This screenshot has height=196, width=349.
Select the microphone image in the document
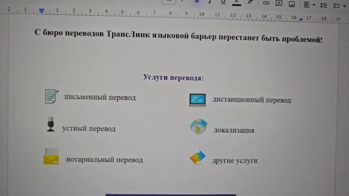coord(51,124)
